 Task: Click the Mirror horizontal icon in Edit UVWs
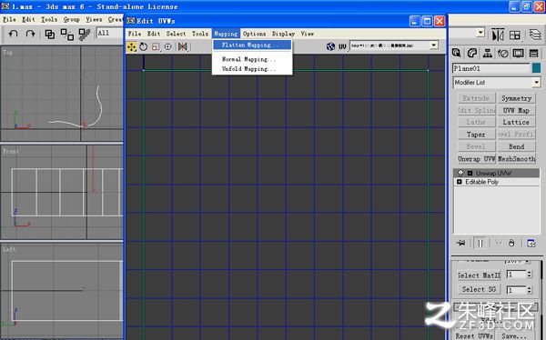(183, 46)
